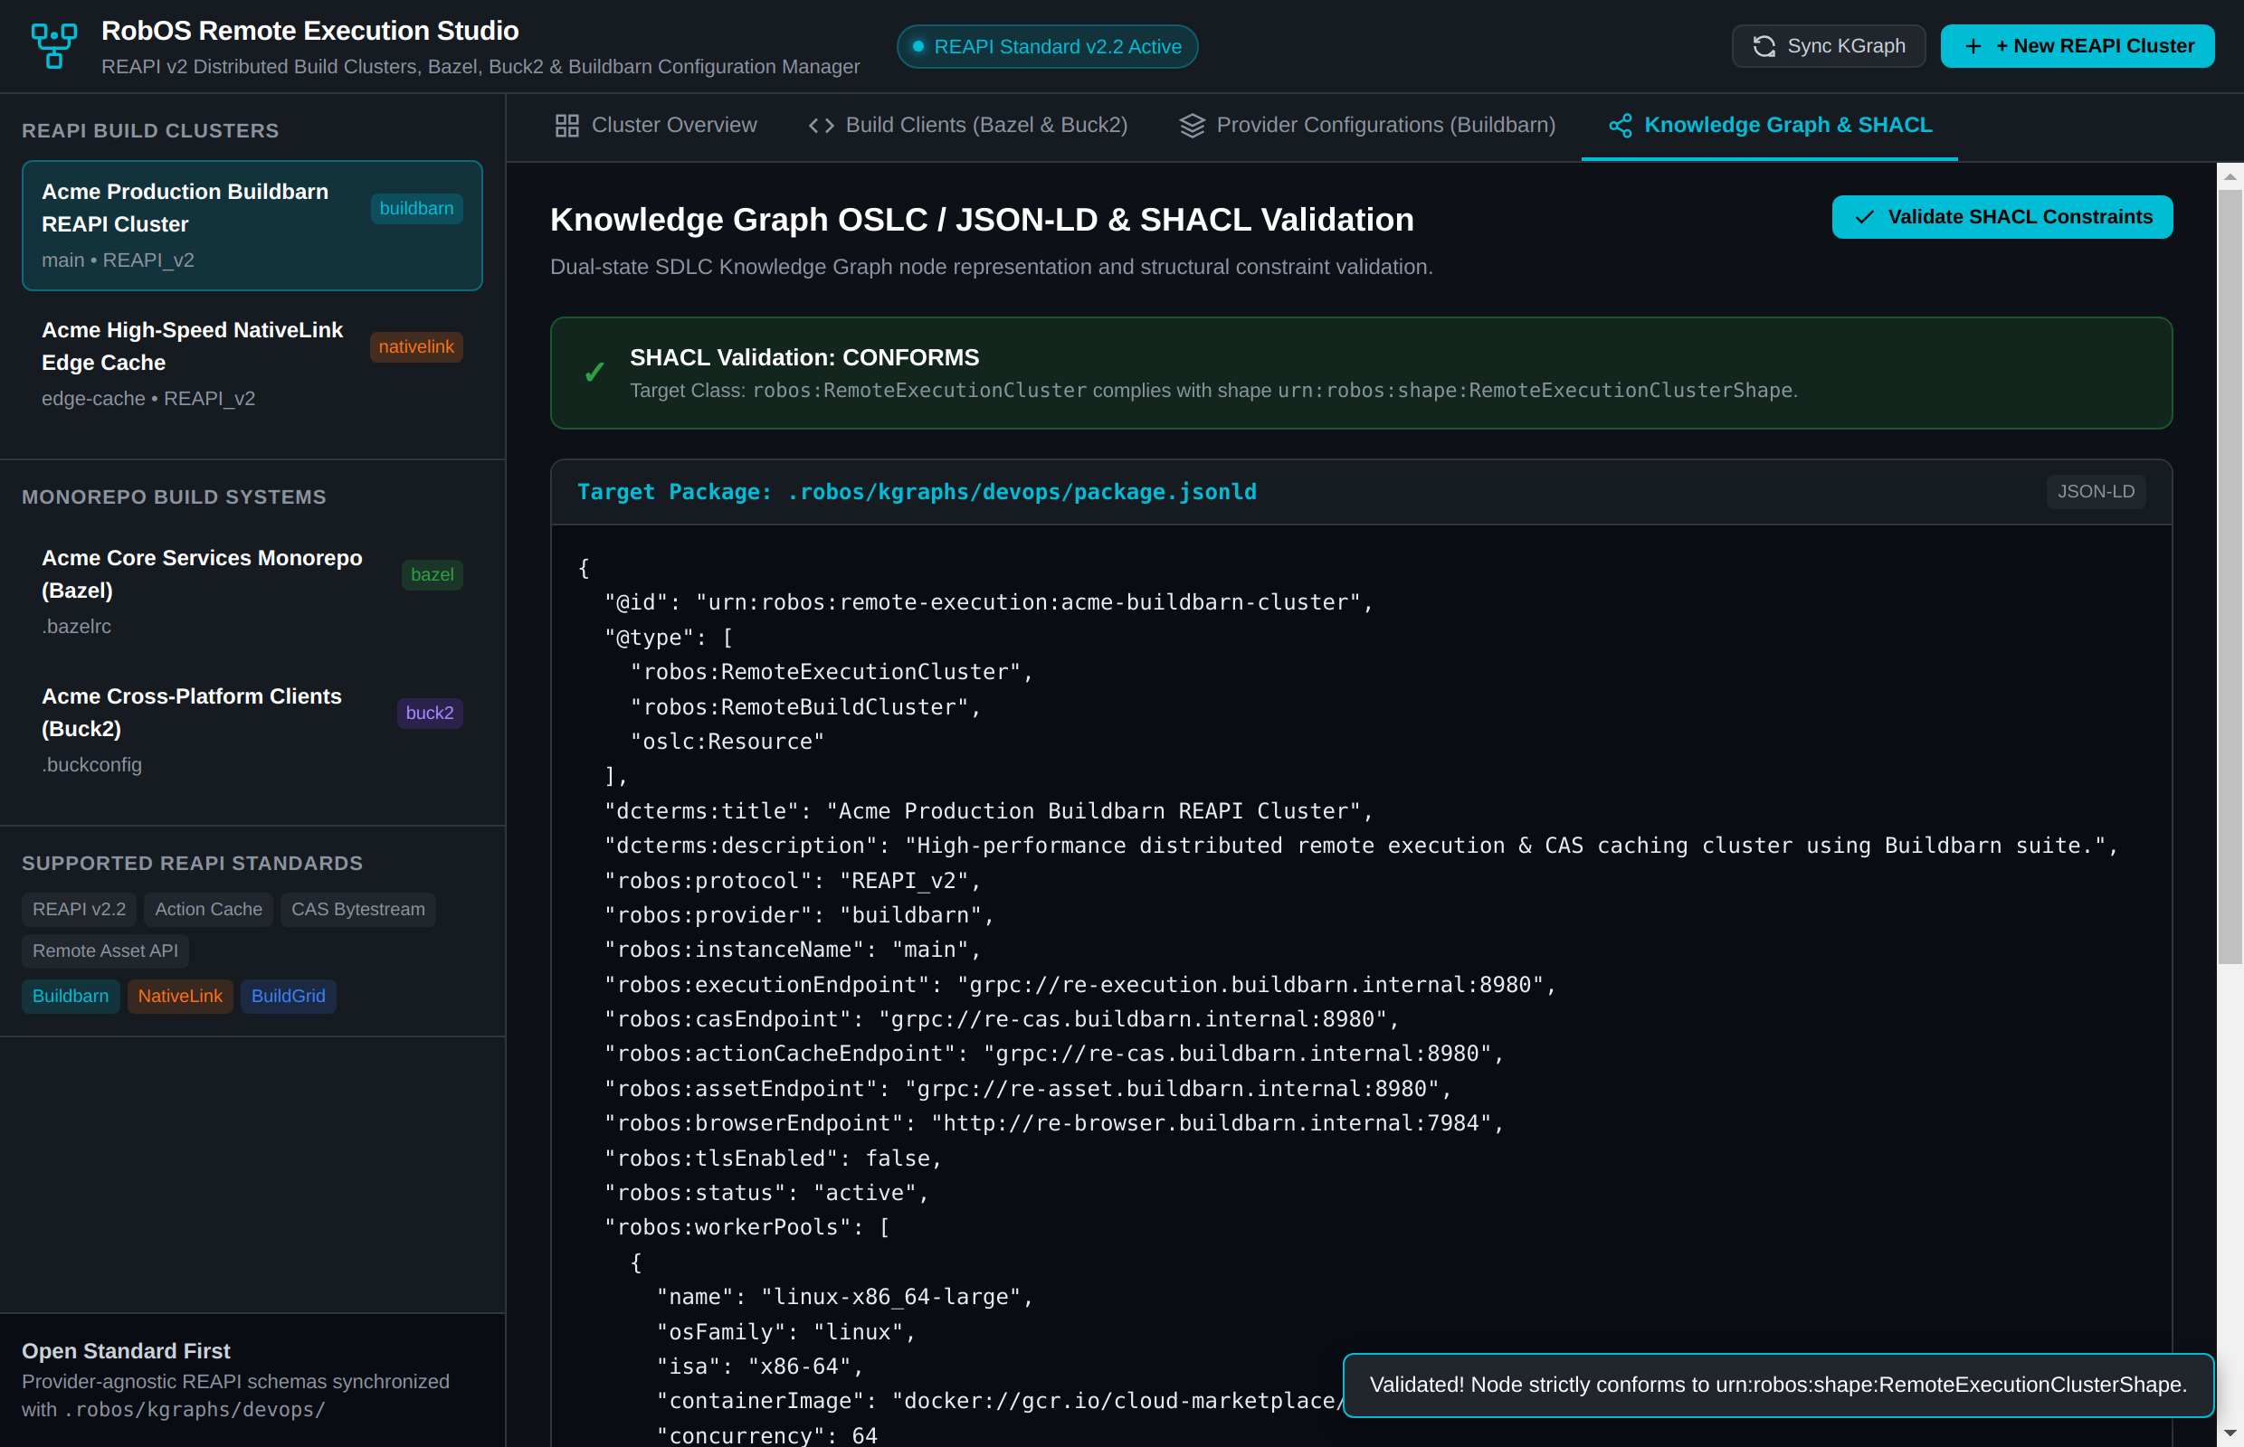This screenshot has height=1447, width=2244.
Task: Click the Action Cache chip
Action: click(208, 909)
